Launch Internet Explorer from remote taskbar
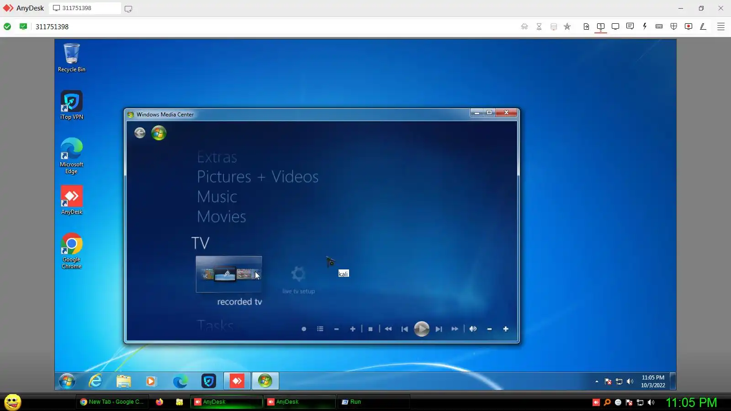The image size is (731, 411). coord(95,381)
